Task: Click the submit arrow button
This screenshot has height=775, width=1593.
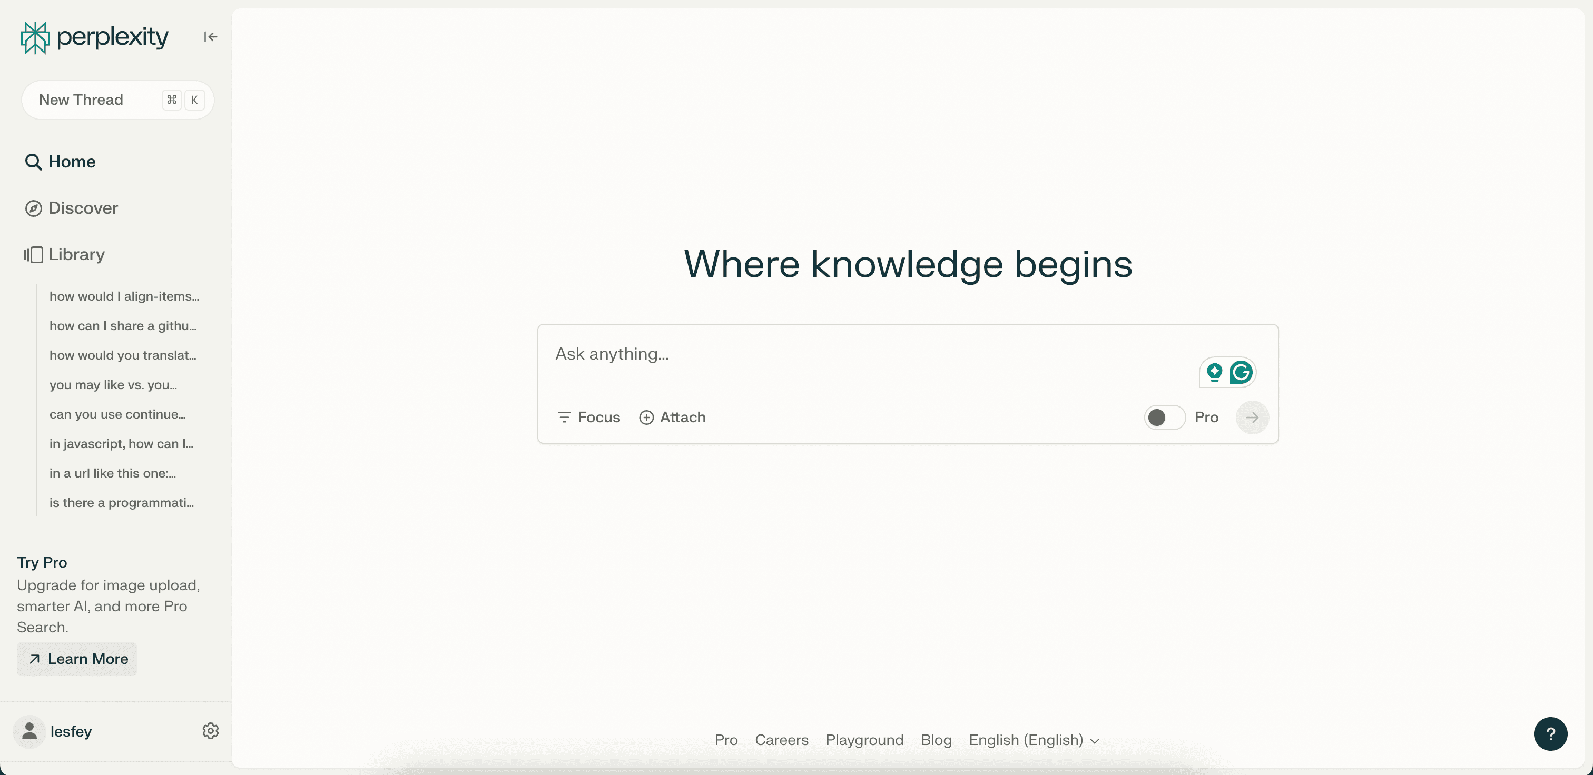Action: [x=1252, y=417]
